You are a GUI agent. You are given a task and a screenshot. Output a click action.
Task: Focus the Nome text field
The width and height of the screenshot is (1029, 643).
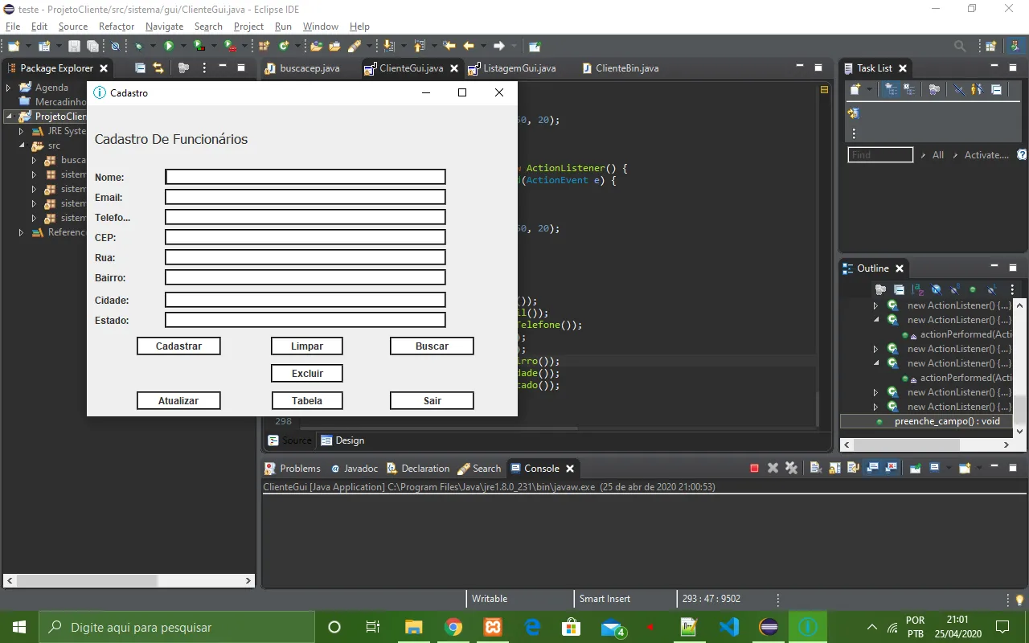[305, 177]
